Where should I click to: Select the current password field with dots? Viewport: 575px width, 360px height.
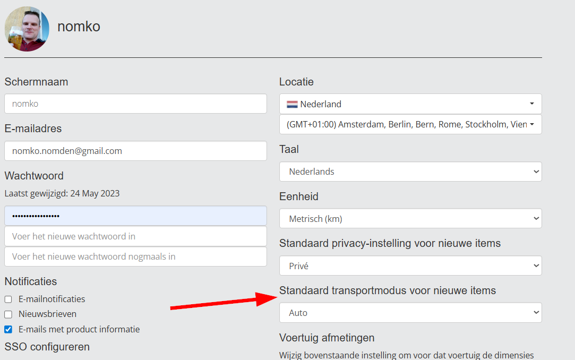135,216
